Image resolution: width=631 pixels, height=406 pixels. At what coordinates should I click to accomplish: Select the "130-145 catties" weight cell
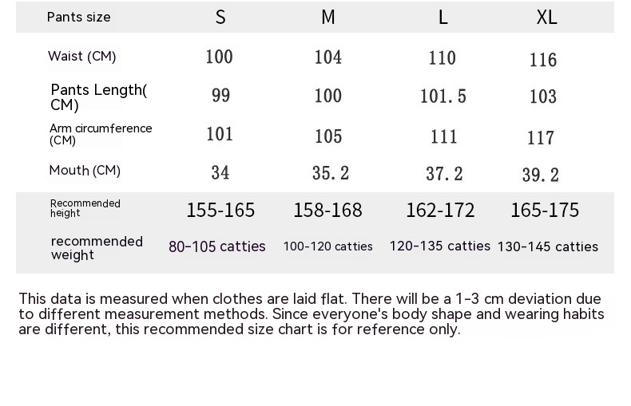(x=548, y=247)
